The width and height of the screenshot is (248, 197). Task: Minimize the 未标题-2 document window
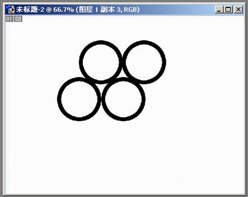[x=219, y=9]
